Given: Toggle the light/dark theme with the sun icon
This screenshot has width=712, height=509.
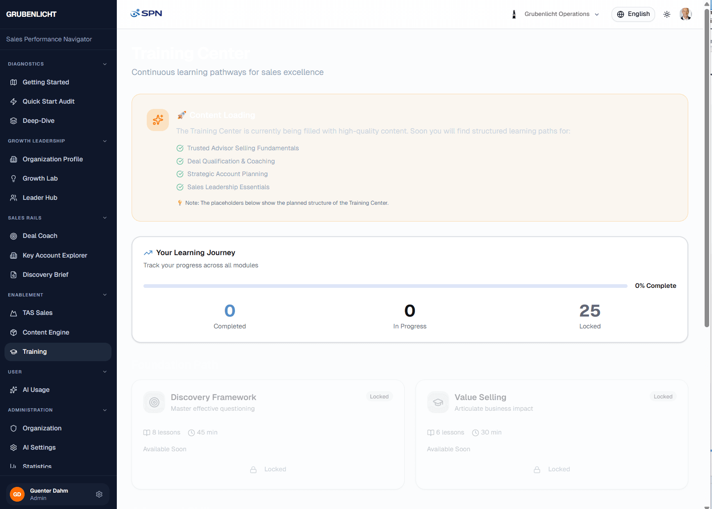Looking at the screenshot, I should (x=667, y=14).
